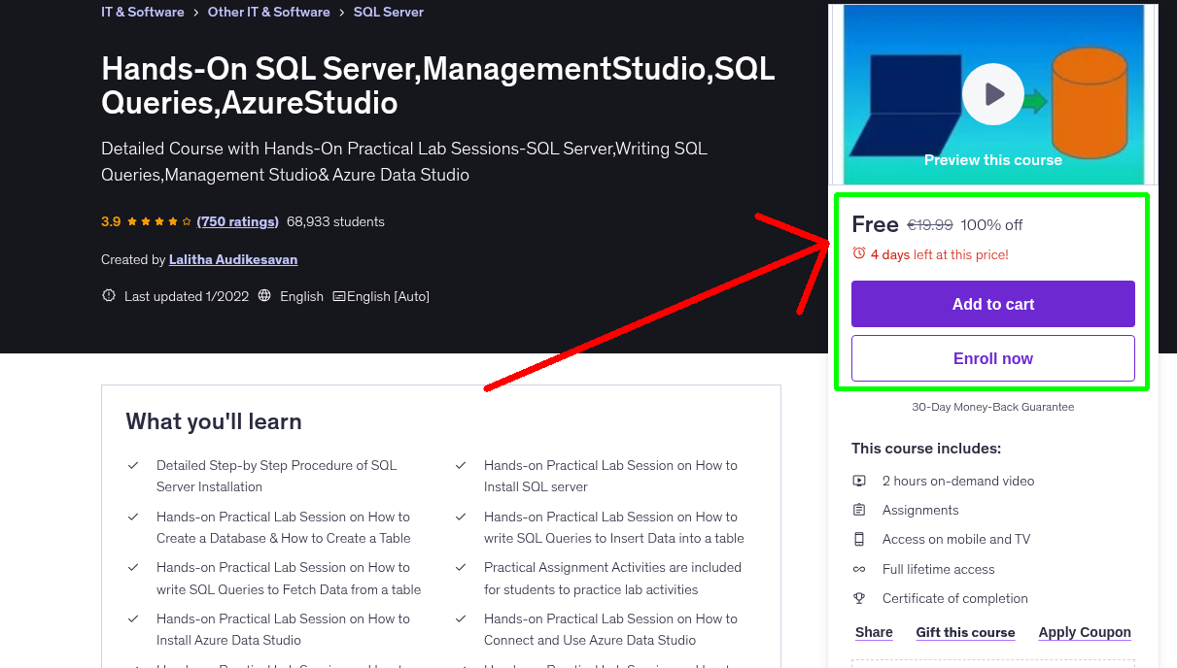
Task: Click Gift this course
Action: click(x=965, y=632)
